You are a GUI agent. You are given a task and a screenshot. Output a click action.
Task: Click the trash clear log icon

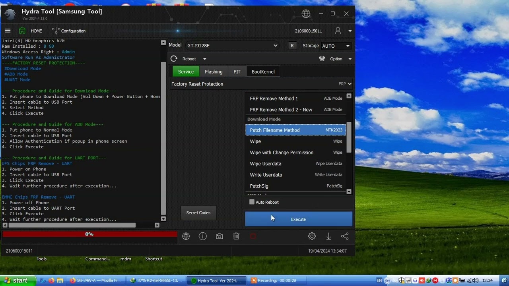coord(236,236)
